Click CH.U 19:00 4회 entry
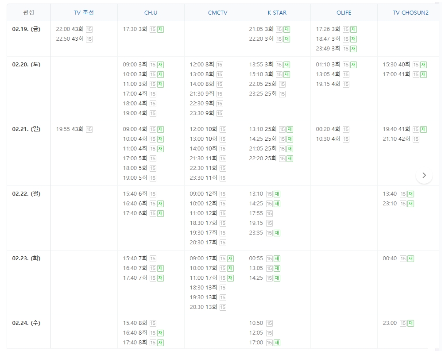The width and height of the screenshot is (445, 351). click(x=135, y=113)
